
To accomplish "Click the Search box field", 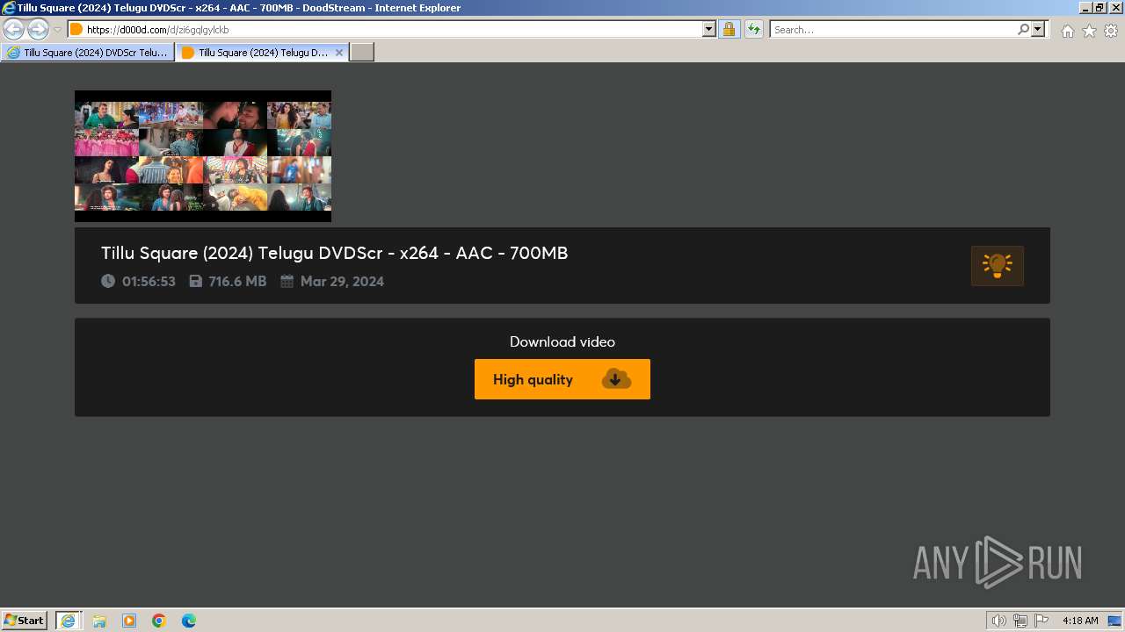I will tap(893, 30).
